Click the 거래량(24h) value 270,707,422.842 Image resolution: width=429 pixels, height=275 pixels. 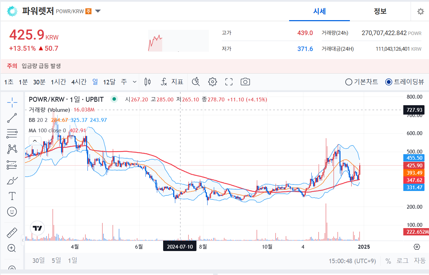[x=384, y=33]
